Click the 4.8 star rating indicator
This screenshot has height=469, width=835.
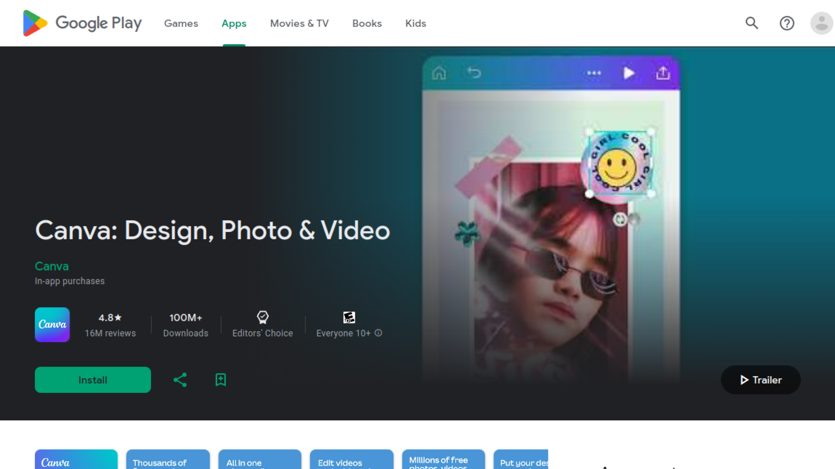[x=110, y=317]
